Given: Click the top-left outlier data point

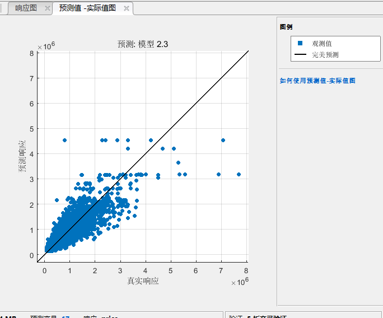Looking at the screenshot, I should [x=64, y=140].
